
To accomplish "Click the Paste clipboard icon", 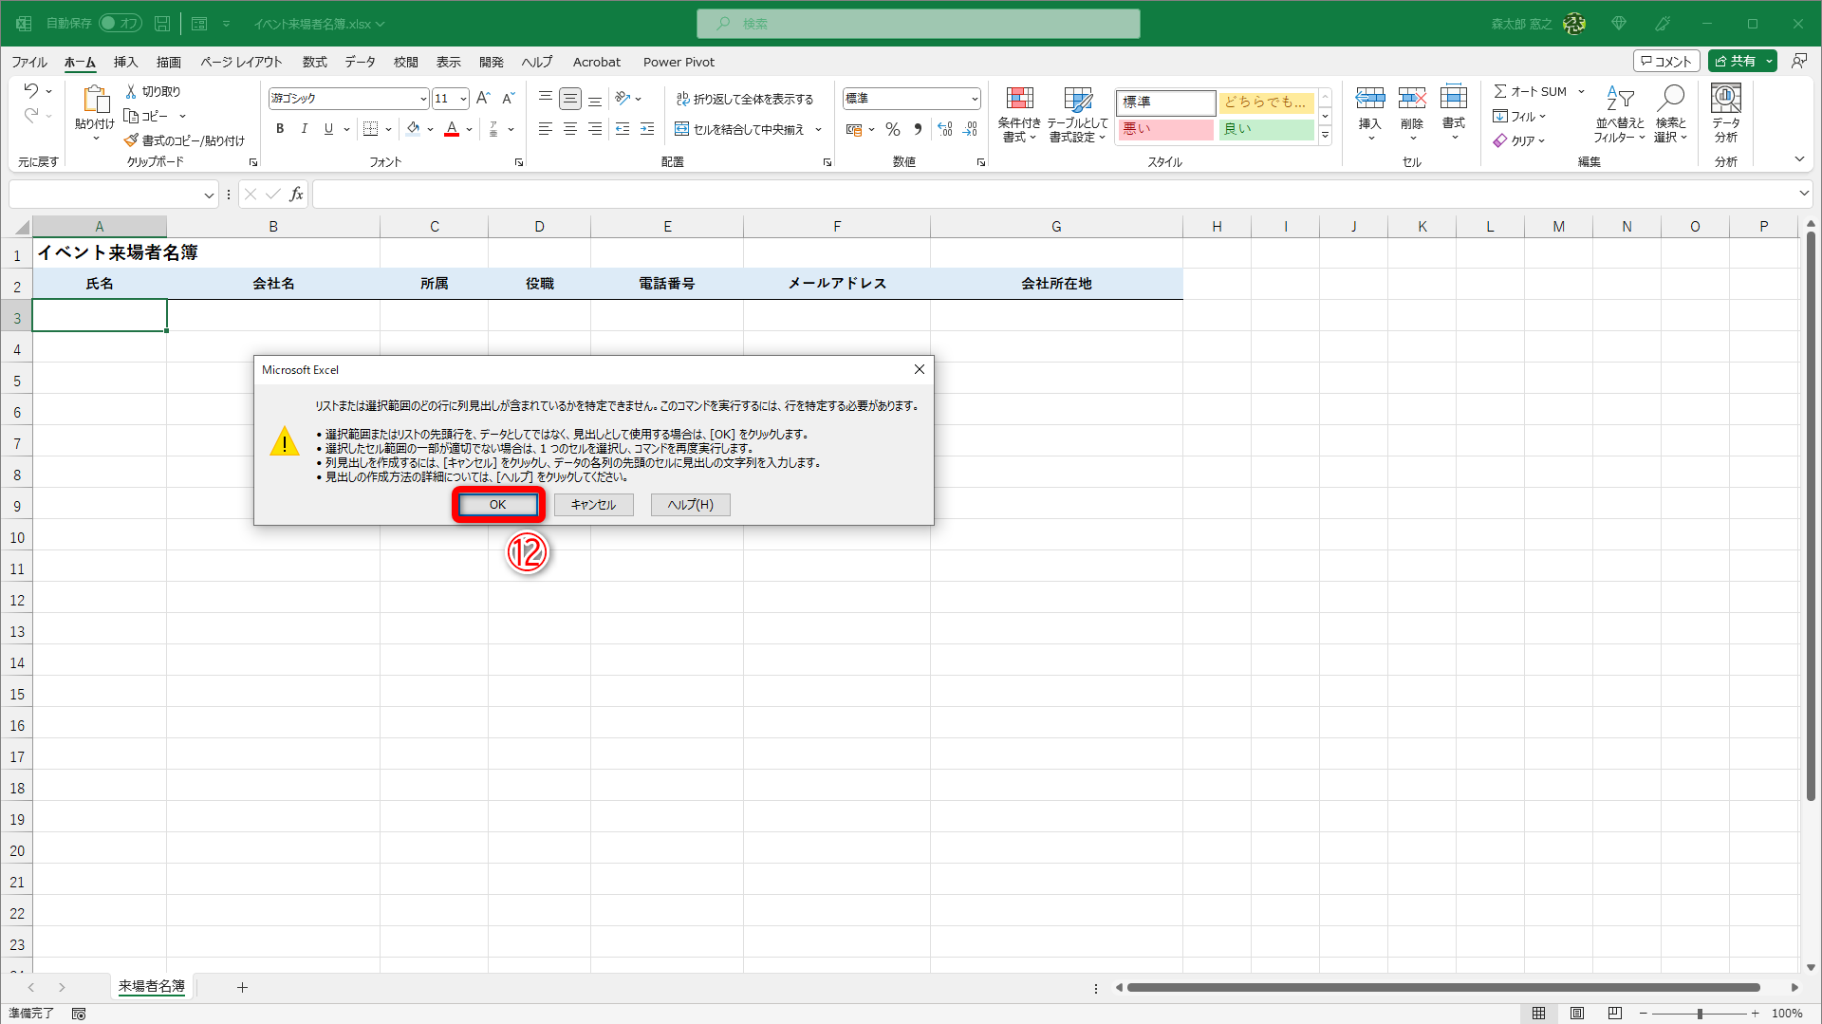I will click(95, 99).
